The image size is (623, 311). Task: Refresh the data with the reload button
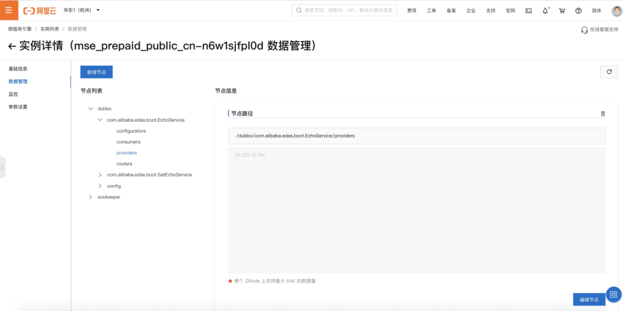[x=609, y=72]
